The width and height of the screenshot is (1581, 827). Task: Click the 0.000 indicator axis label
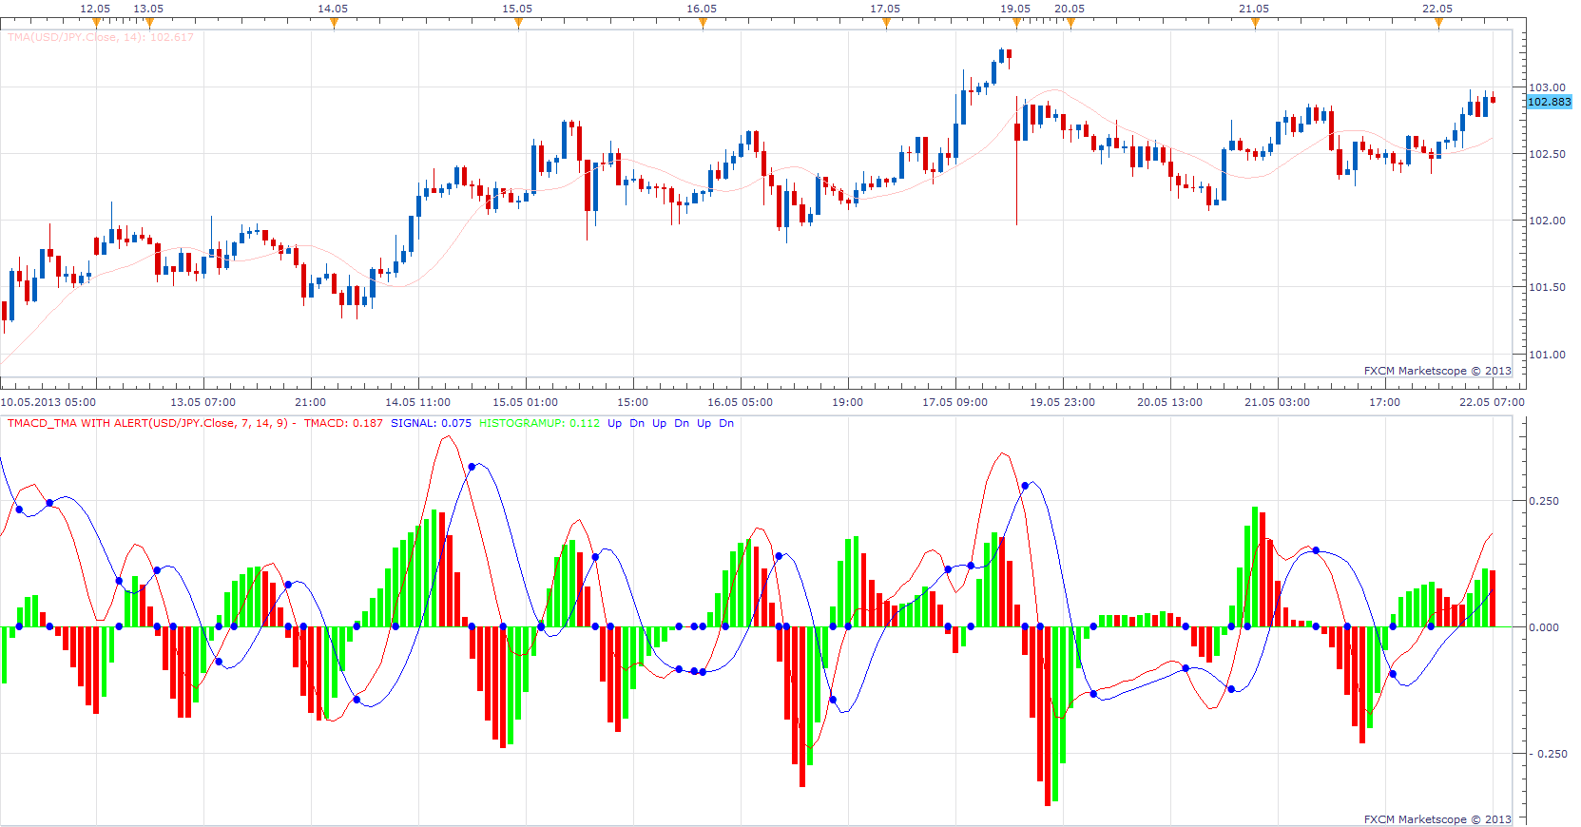pos(1544,627)
